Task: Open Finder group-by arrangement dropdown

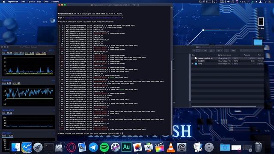Action: (x=211, y=50)
